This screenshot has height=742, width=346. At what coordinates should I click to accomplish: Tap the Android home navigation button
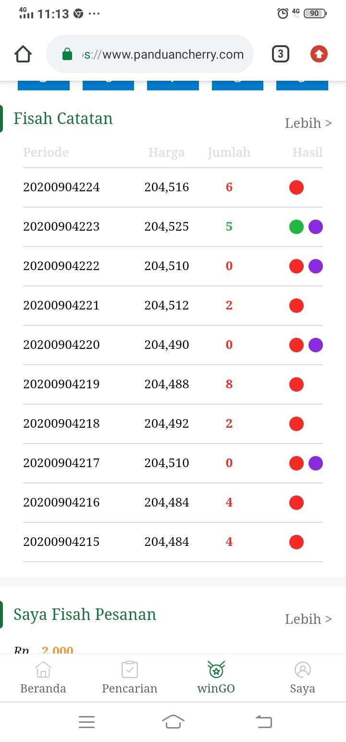pyautogui.click(x=173, y=721)
